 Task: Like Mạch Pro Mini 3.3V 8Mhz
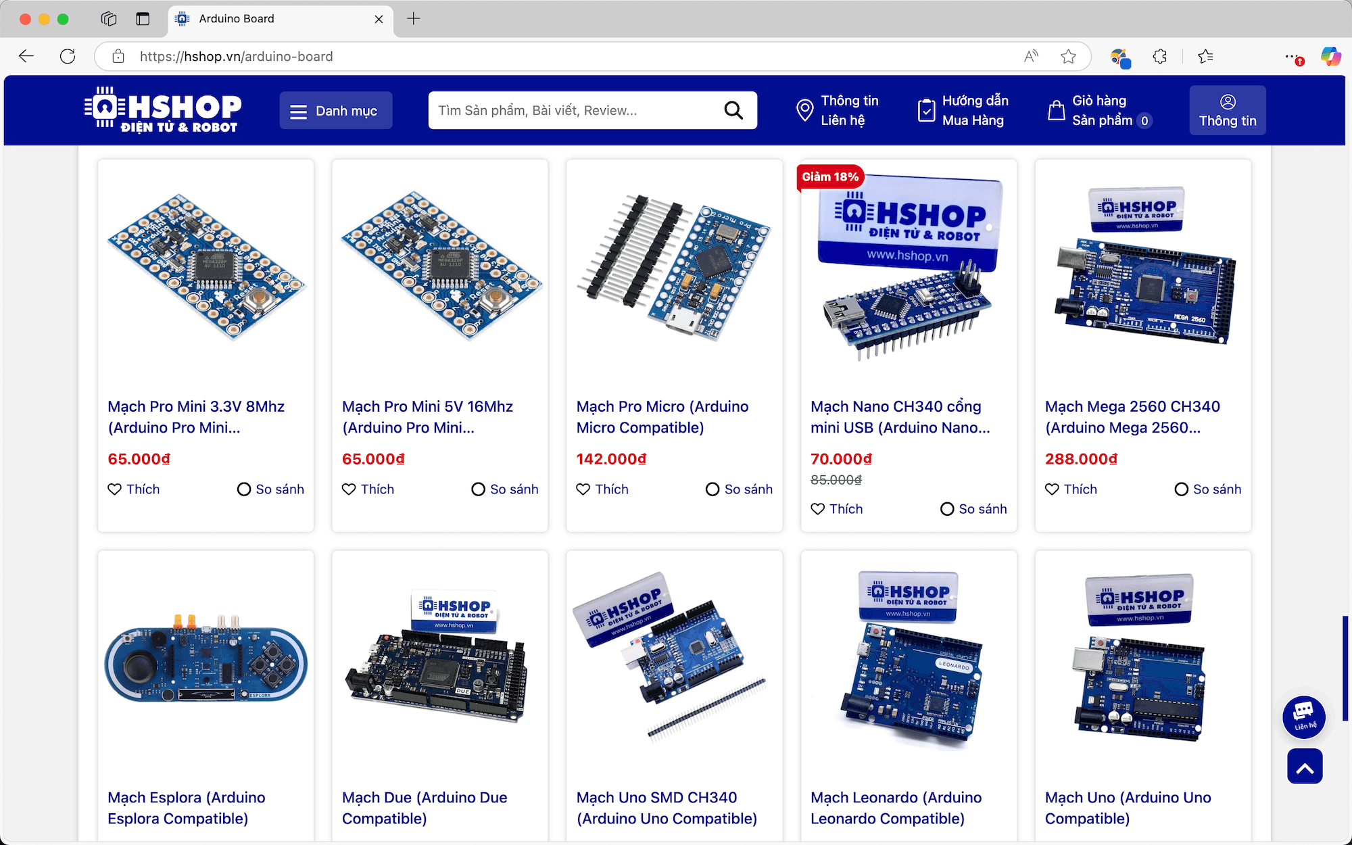pyautogui.click(x=134, y=489)
